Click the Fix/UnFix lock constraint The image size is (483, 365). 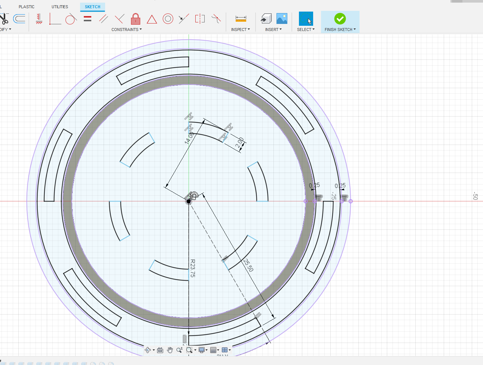(x=135, y=19)
